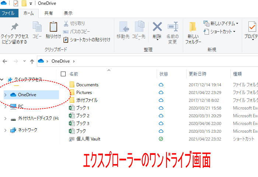Select Excel file ブック 2
258x177 pixels.
click(x=83, y=116)
